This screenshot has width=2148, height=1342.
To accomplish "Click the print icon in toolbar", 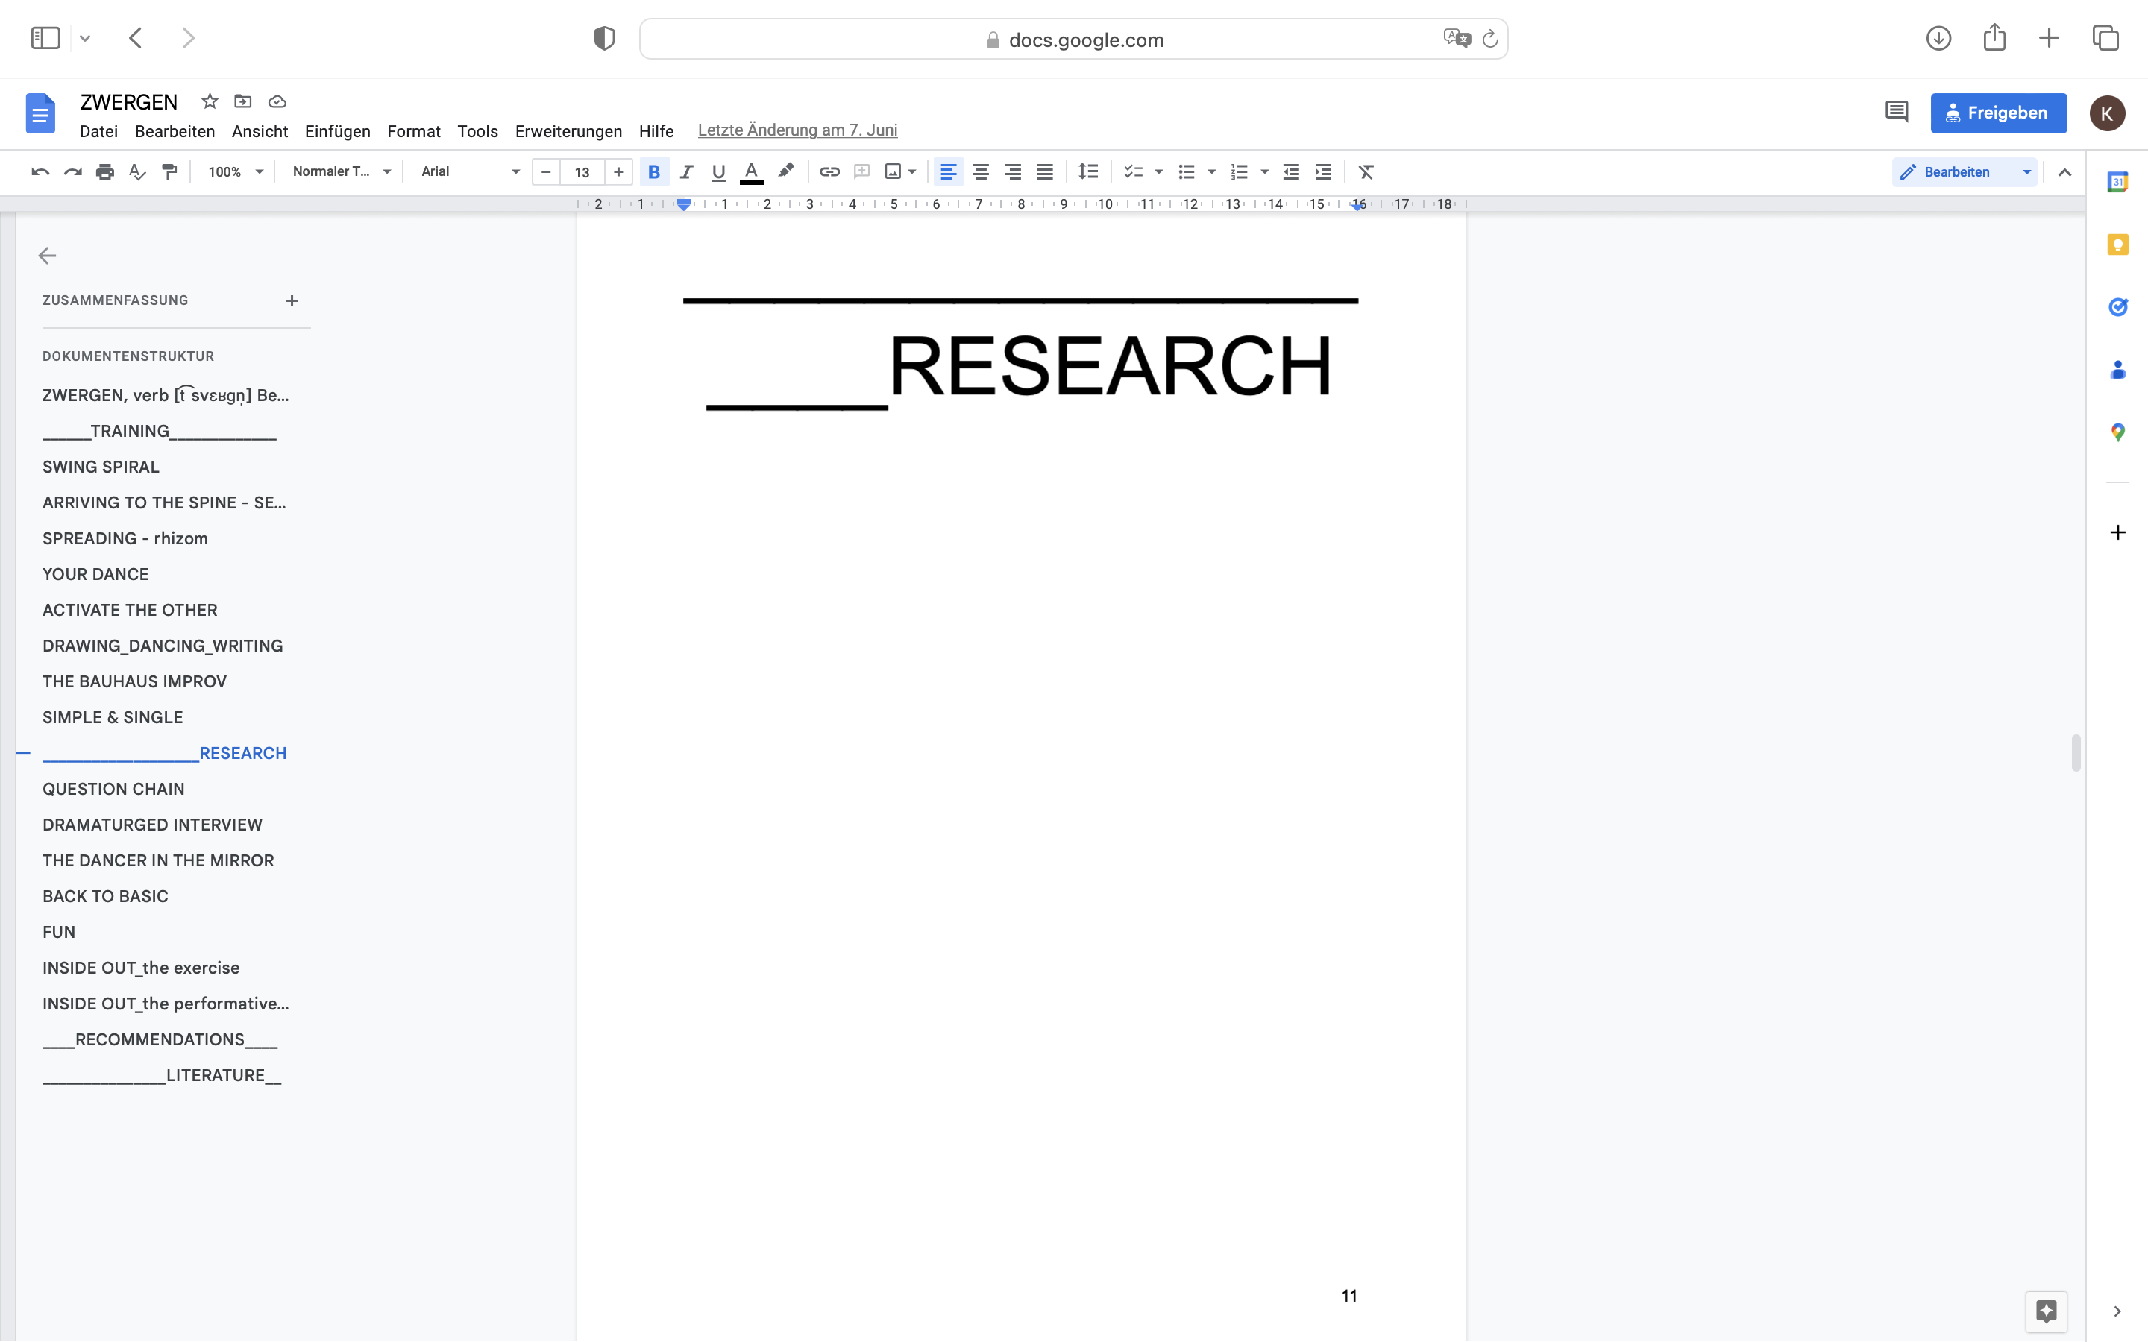I will pos(104,172).
